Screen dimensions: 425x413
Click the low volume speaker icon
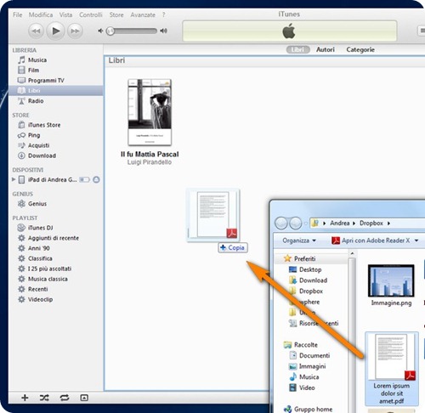point(100,31)
